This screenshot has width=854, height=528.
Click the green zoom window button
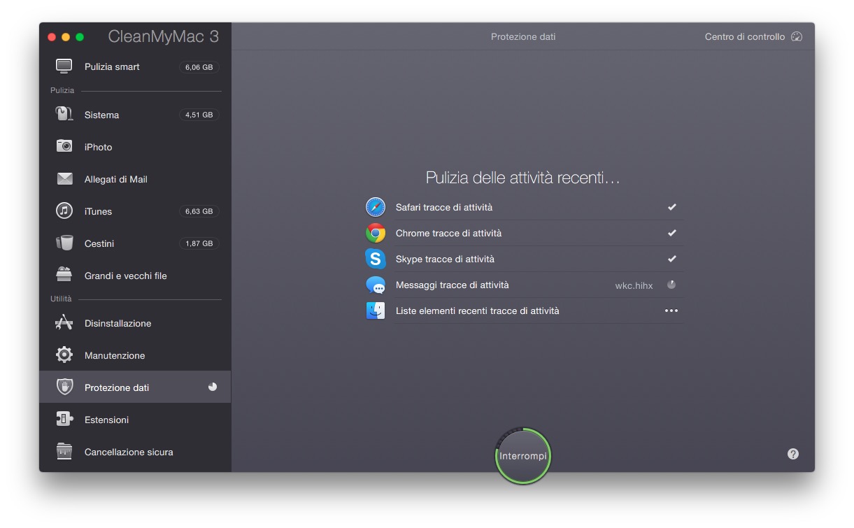tap(80, 36)
